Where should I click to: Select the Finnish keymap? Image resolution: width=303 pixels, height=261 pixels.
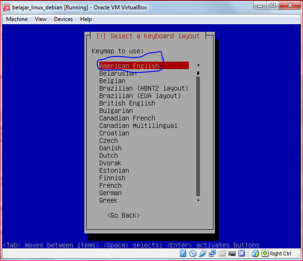coord(112,178)
